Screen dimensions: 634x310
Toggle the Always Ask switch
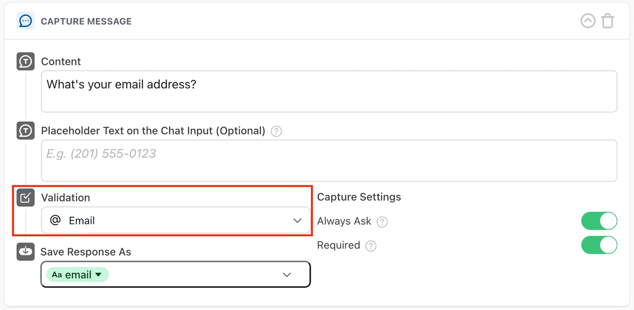point(599,221)
